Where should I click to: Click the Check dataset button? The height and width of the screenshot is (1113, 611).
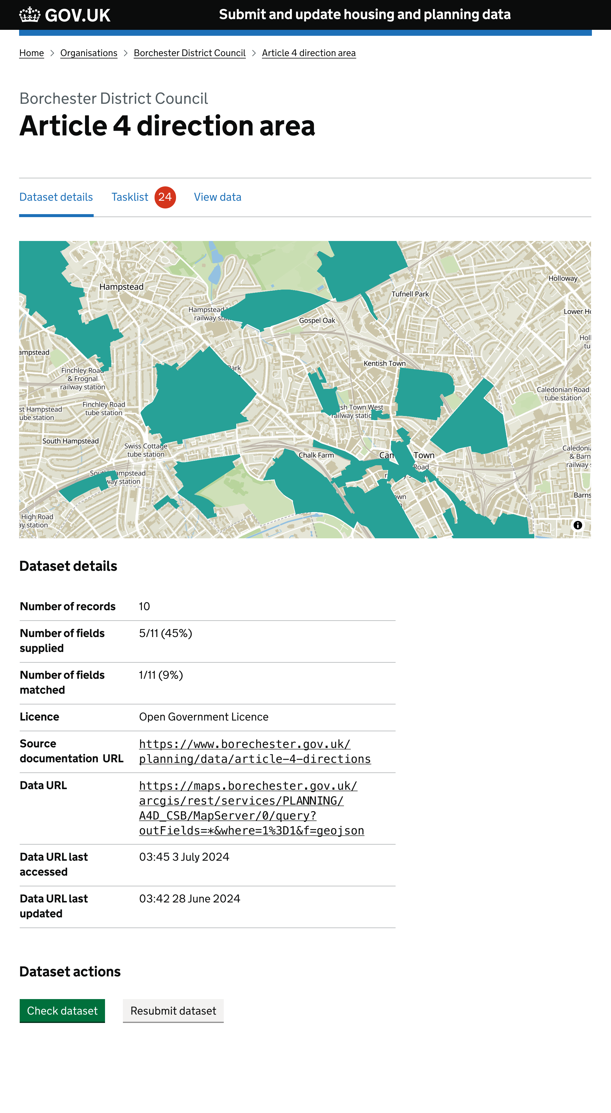(62, 1011)
